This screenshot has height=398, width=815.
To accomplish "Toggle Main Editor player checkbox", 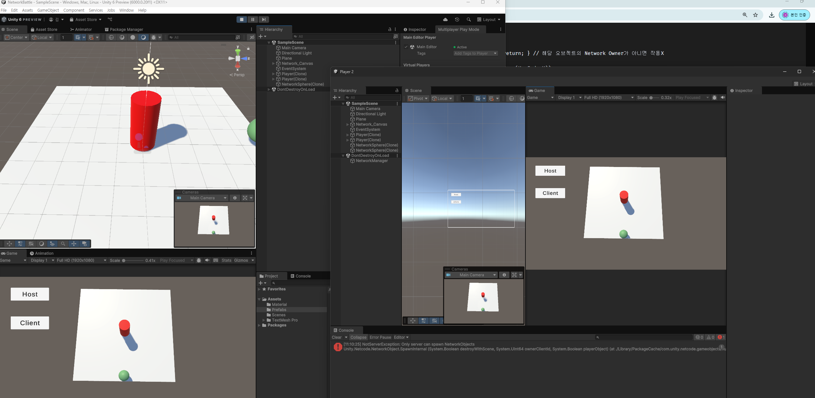I will point(406,47).
